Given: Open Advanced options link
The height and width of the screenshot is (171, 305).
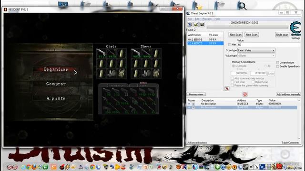Looking at the screenshot, I should point(197,142).
